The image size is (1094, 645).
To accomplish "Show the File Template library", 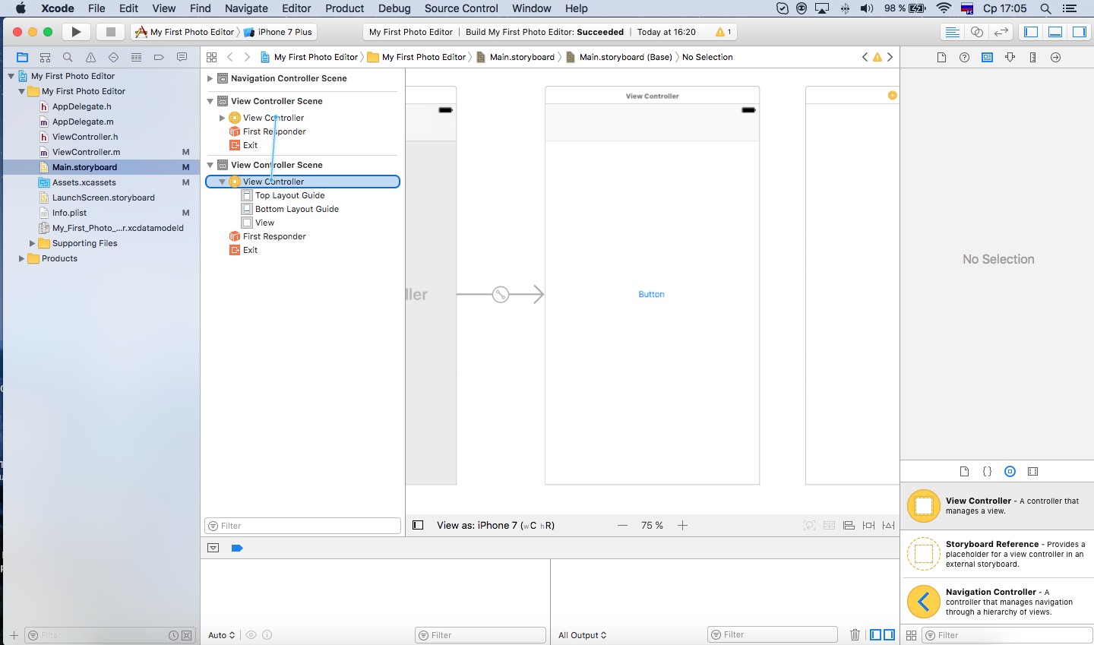I will pos(964,471).
